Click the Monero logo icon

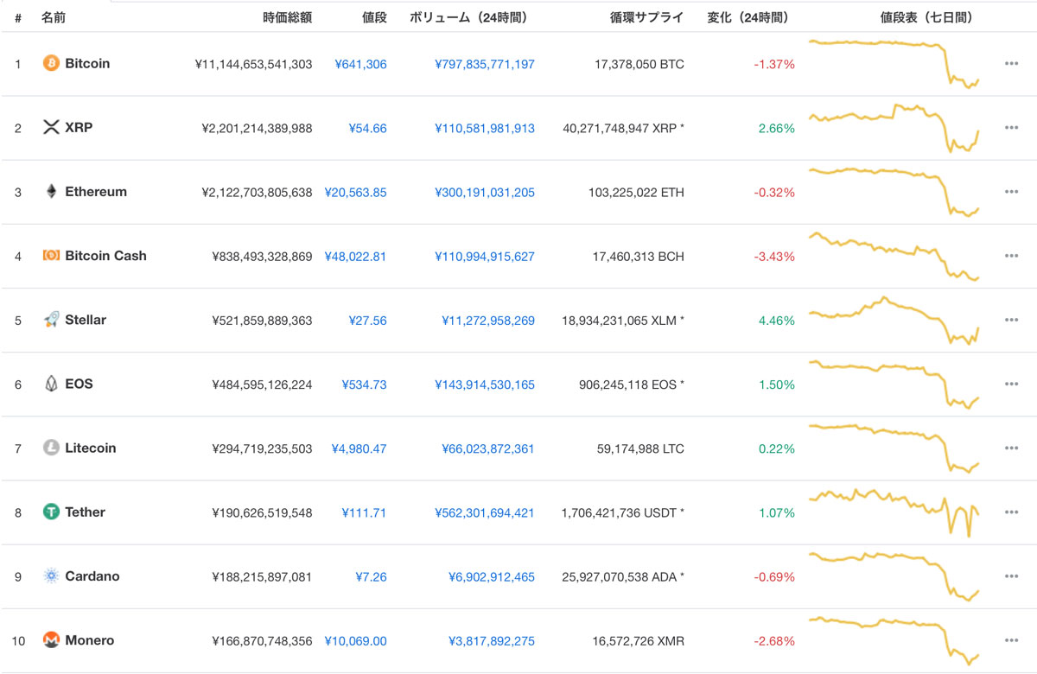pos(51,640)
